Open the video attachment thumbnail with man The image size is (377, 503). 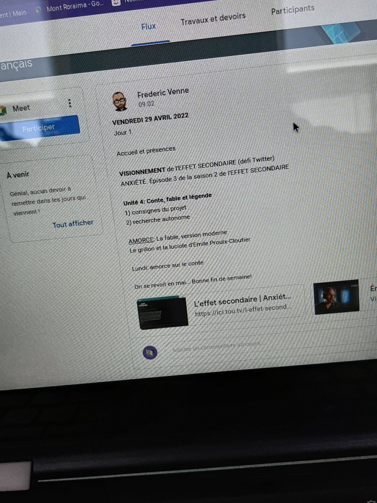[336, 296]
